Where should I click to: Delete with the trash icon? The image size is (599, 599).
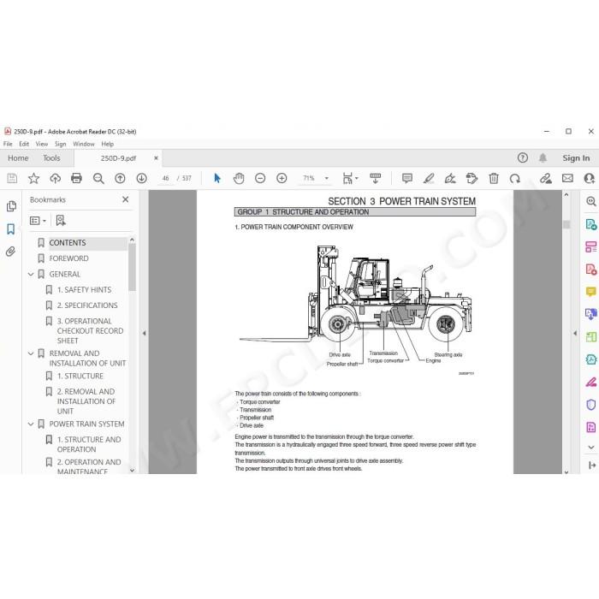click(x=494, y=178)
